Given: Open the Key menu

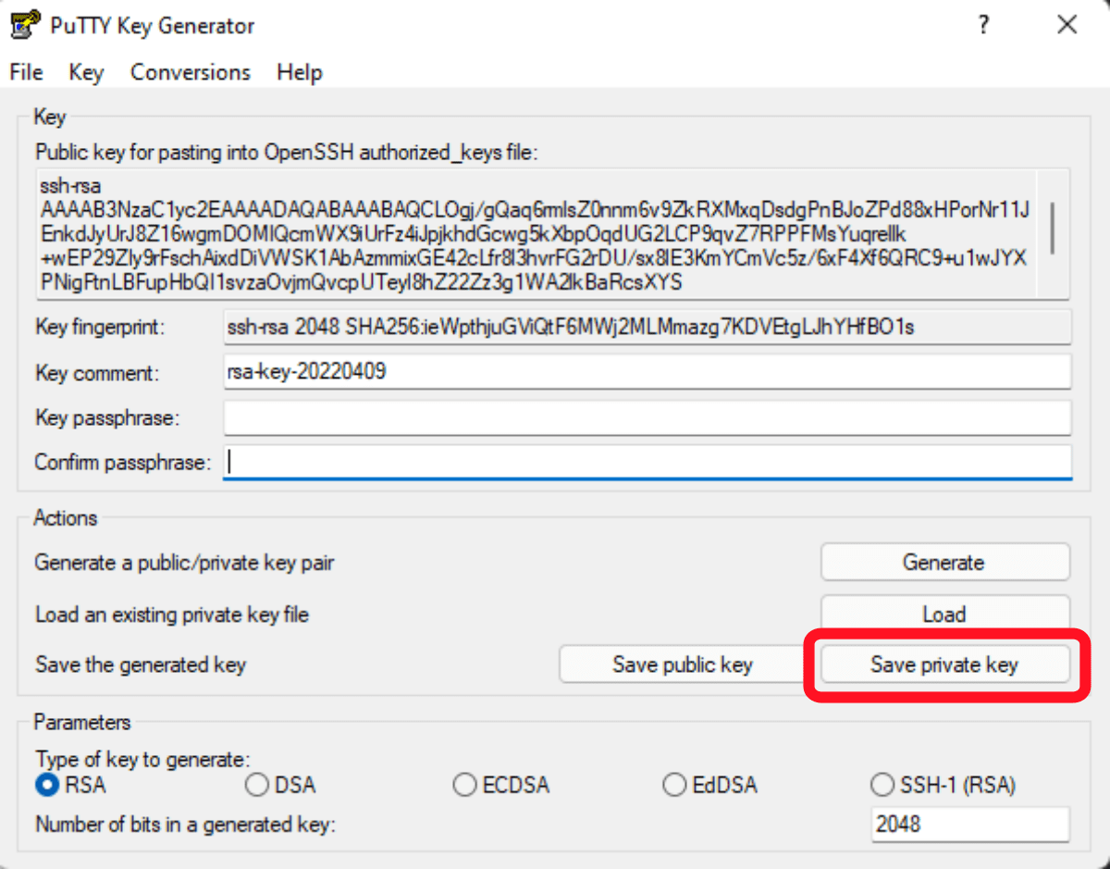Looking at the screenshot, I should pos(85,72).
